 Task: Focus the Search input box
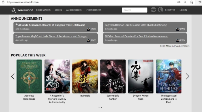tap(135, 10)
